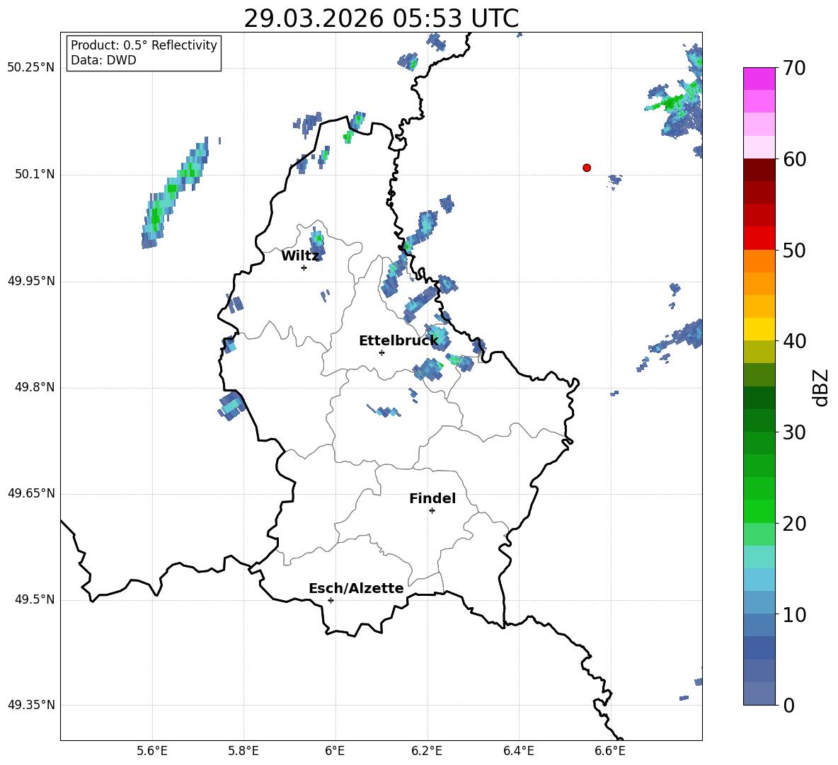Click the 49.95°N latitude label
Image resolution: width=838 pixels, height=765 pixels.
[32, 281]
